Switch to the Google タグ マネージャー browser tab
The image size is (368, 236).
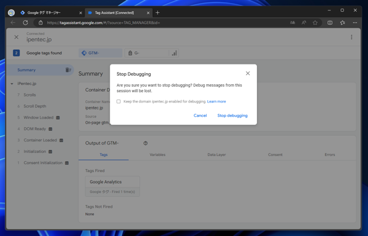44,13
